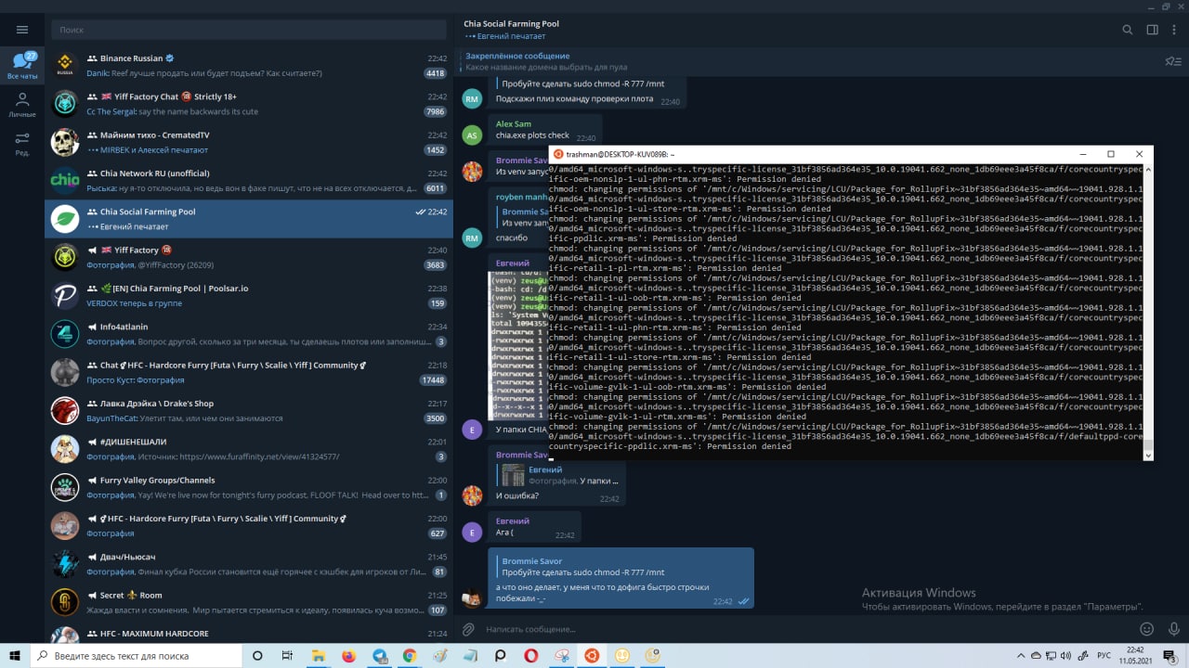Toggle the right sidebar panel icon
The height and width of the screenshot is (668, 1189).
(1152, 30)
